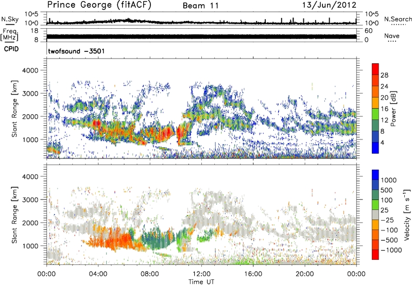412x285 pixels.
Task: Click the "08:00" time tick label
Action: 150,274
